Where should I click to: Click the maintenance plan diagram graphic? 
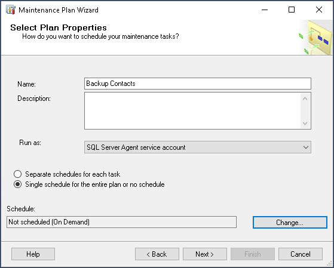(x=315, y=38)
